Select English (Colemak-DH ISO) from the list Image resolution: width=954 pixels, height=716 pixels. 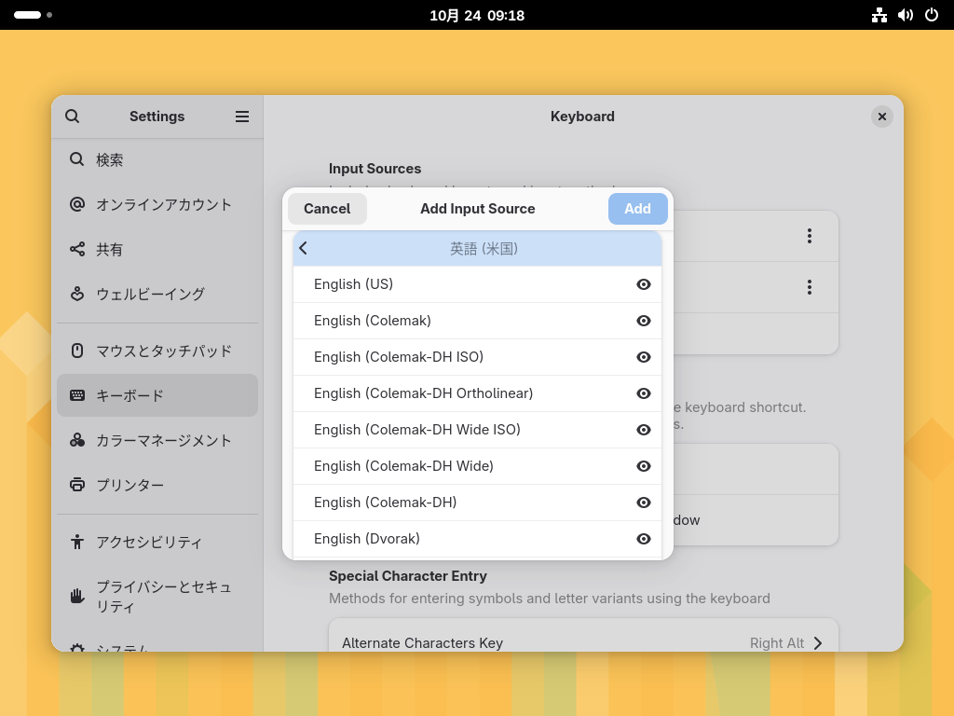pos(399,357)
